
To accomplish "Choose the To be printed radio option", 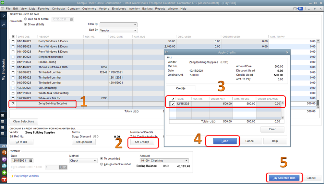I will click(x=102, y=159).
